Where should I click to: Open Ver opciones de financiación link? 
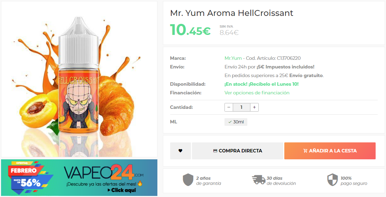[x=257, y=93]
